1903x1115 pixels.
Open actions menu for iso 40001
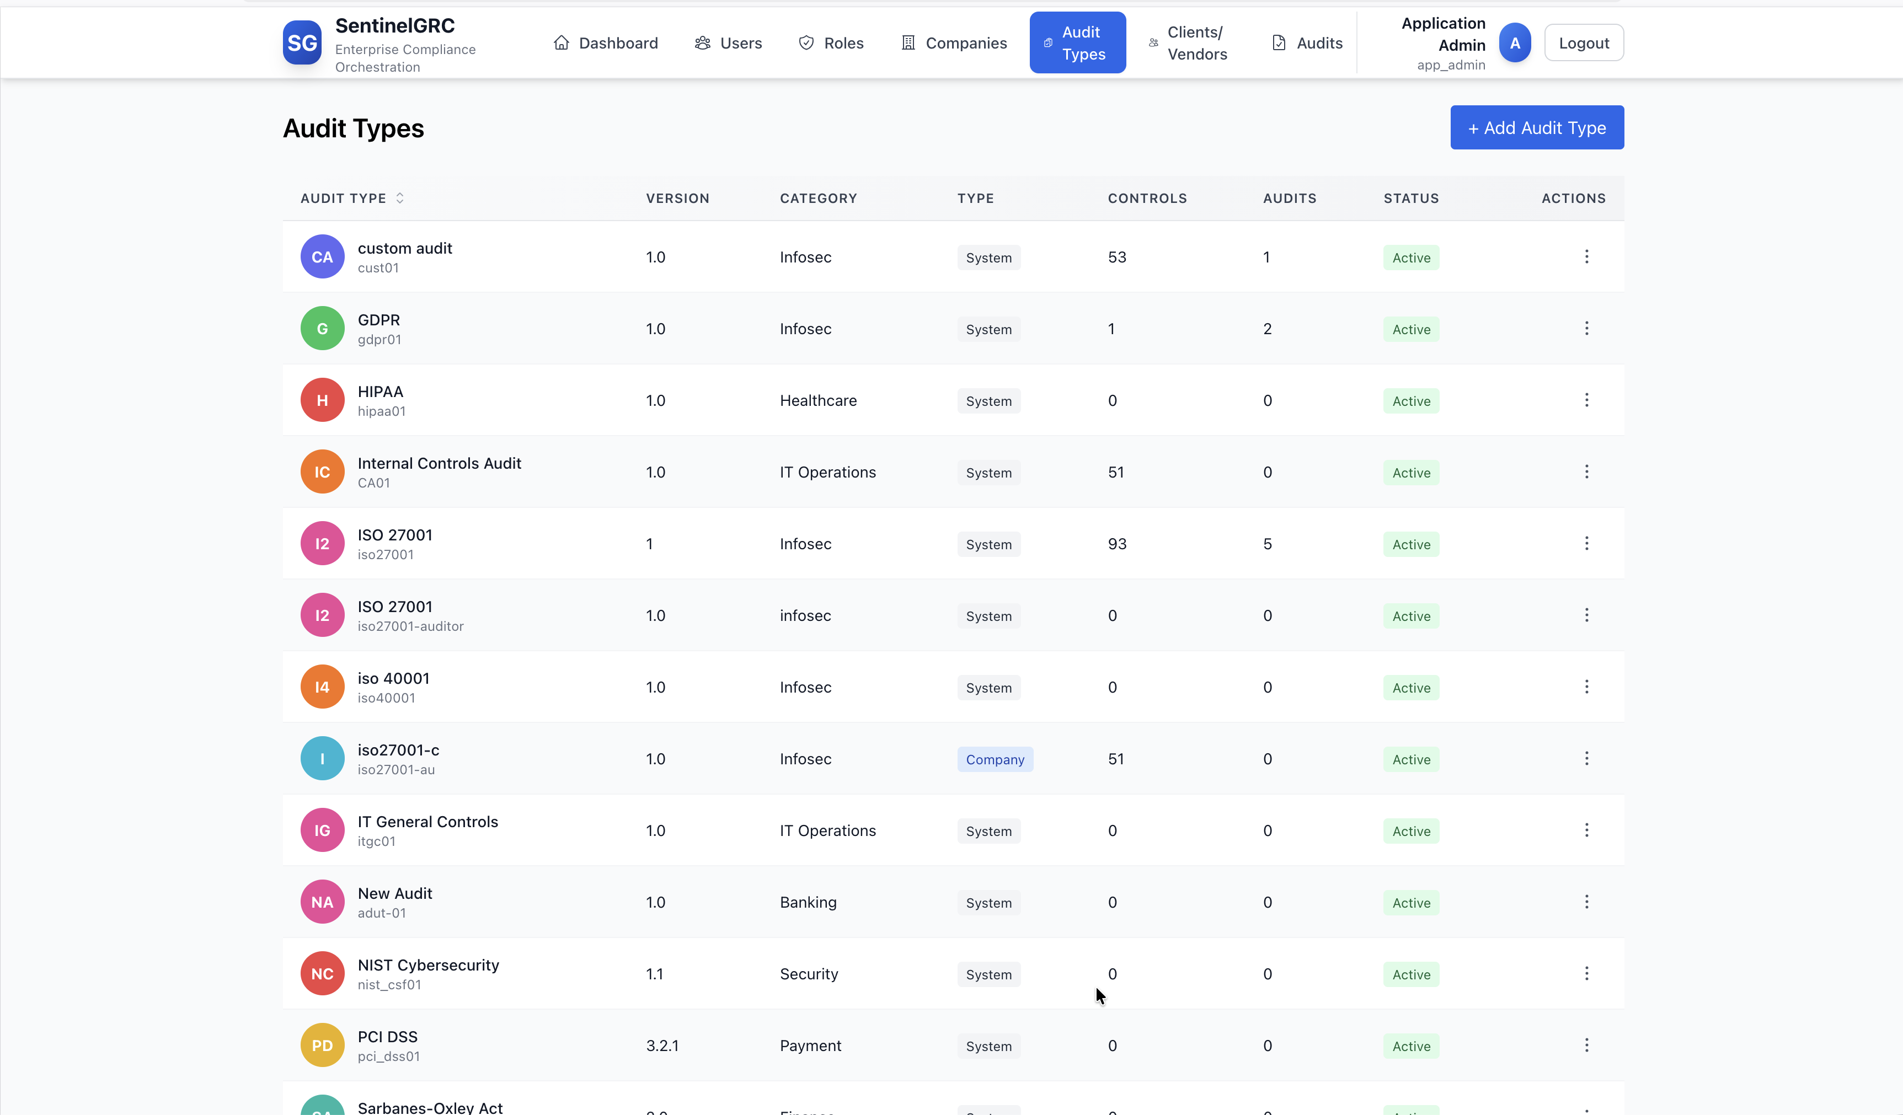point(1586,687)
